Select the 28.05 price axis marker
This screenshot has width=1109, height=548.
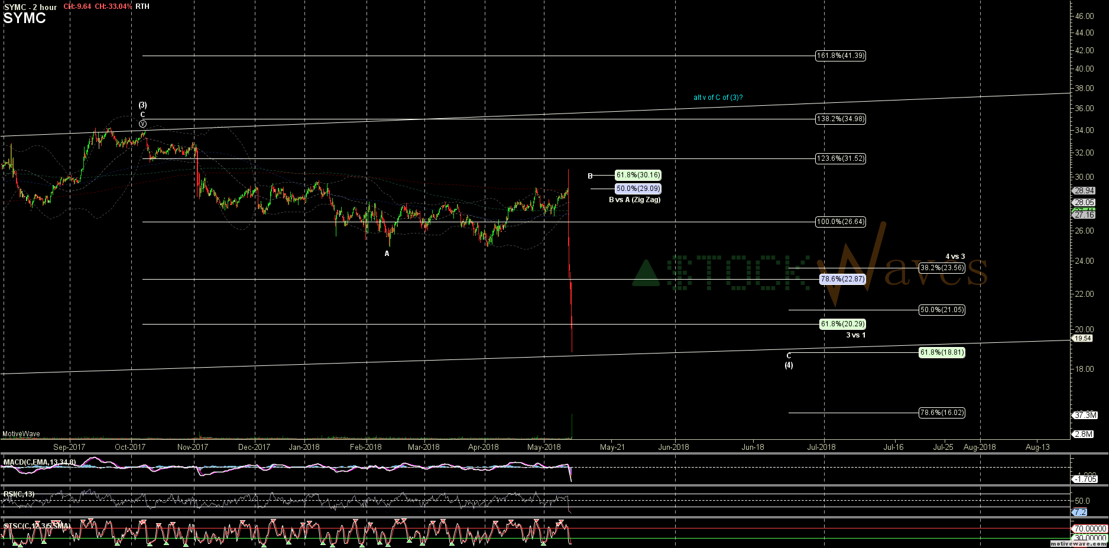pyautogui.click(x=1084, y=202)
